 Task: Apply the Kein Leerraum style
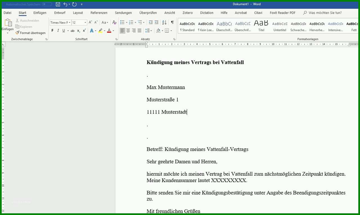(206, 26)
